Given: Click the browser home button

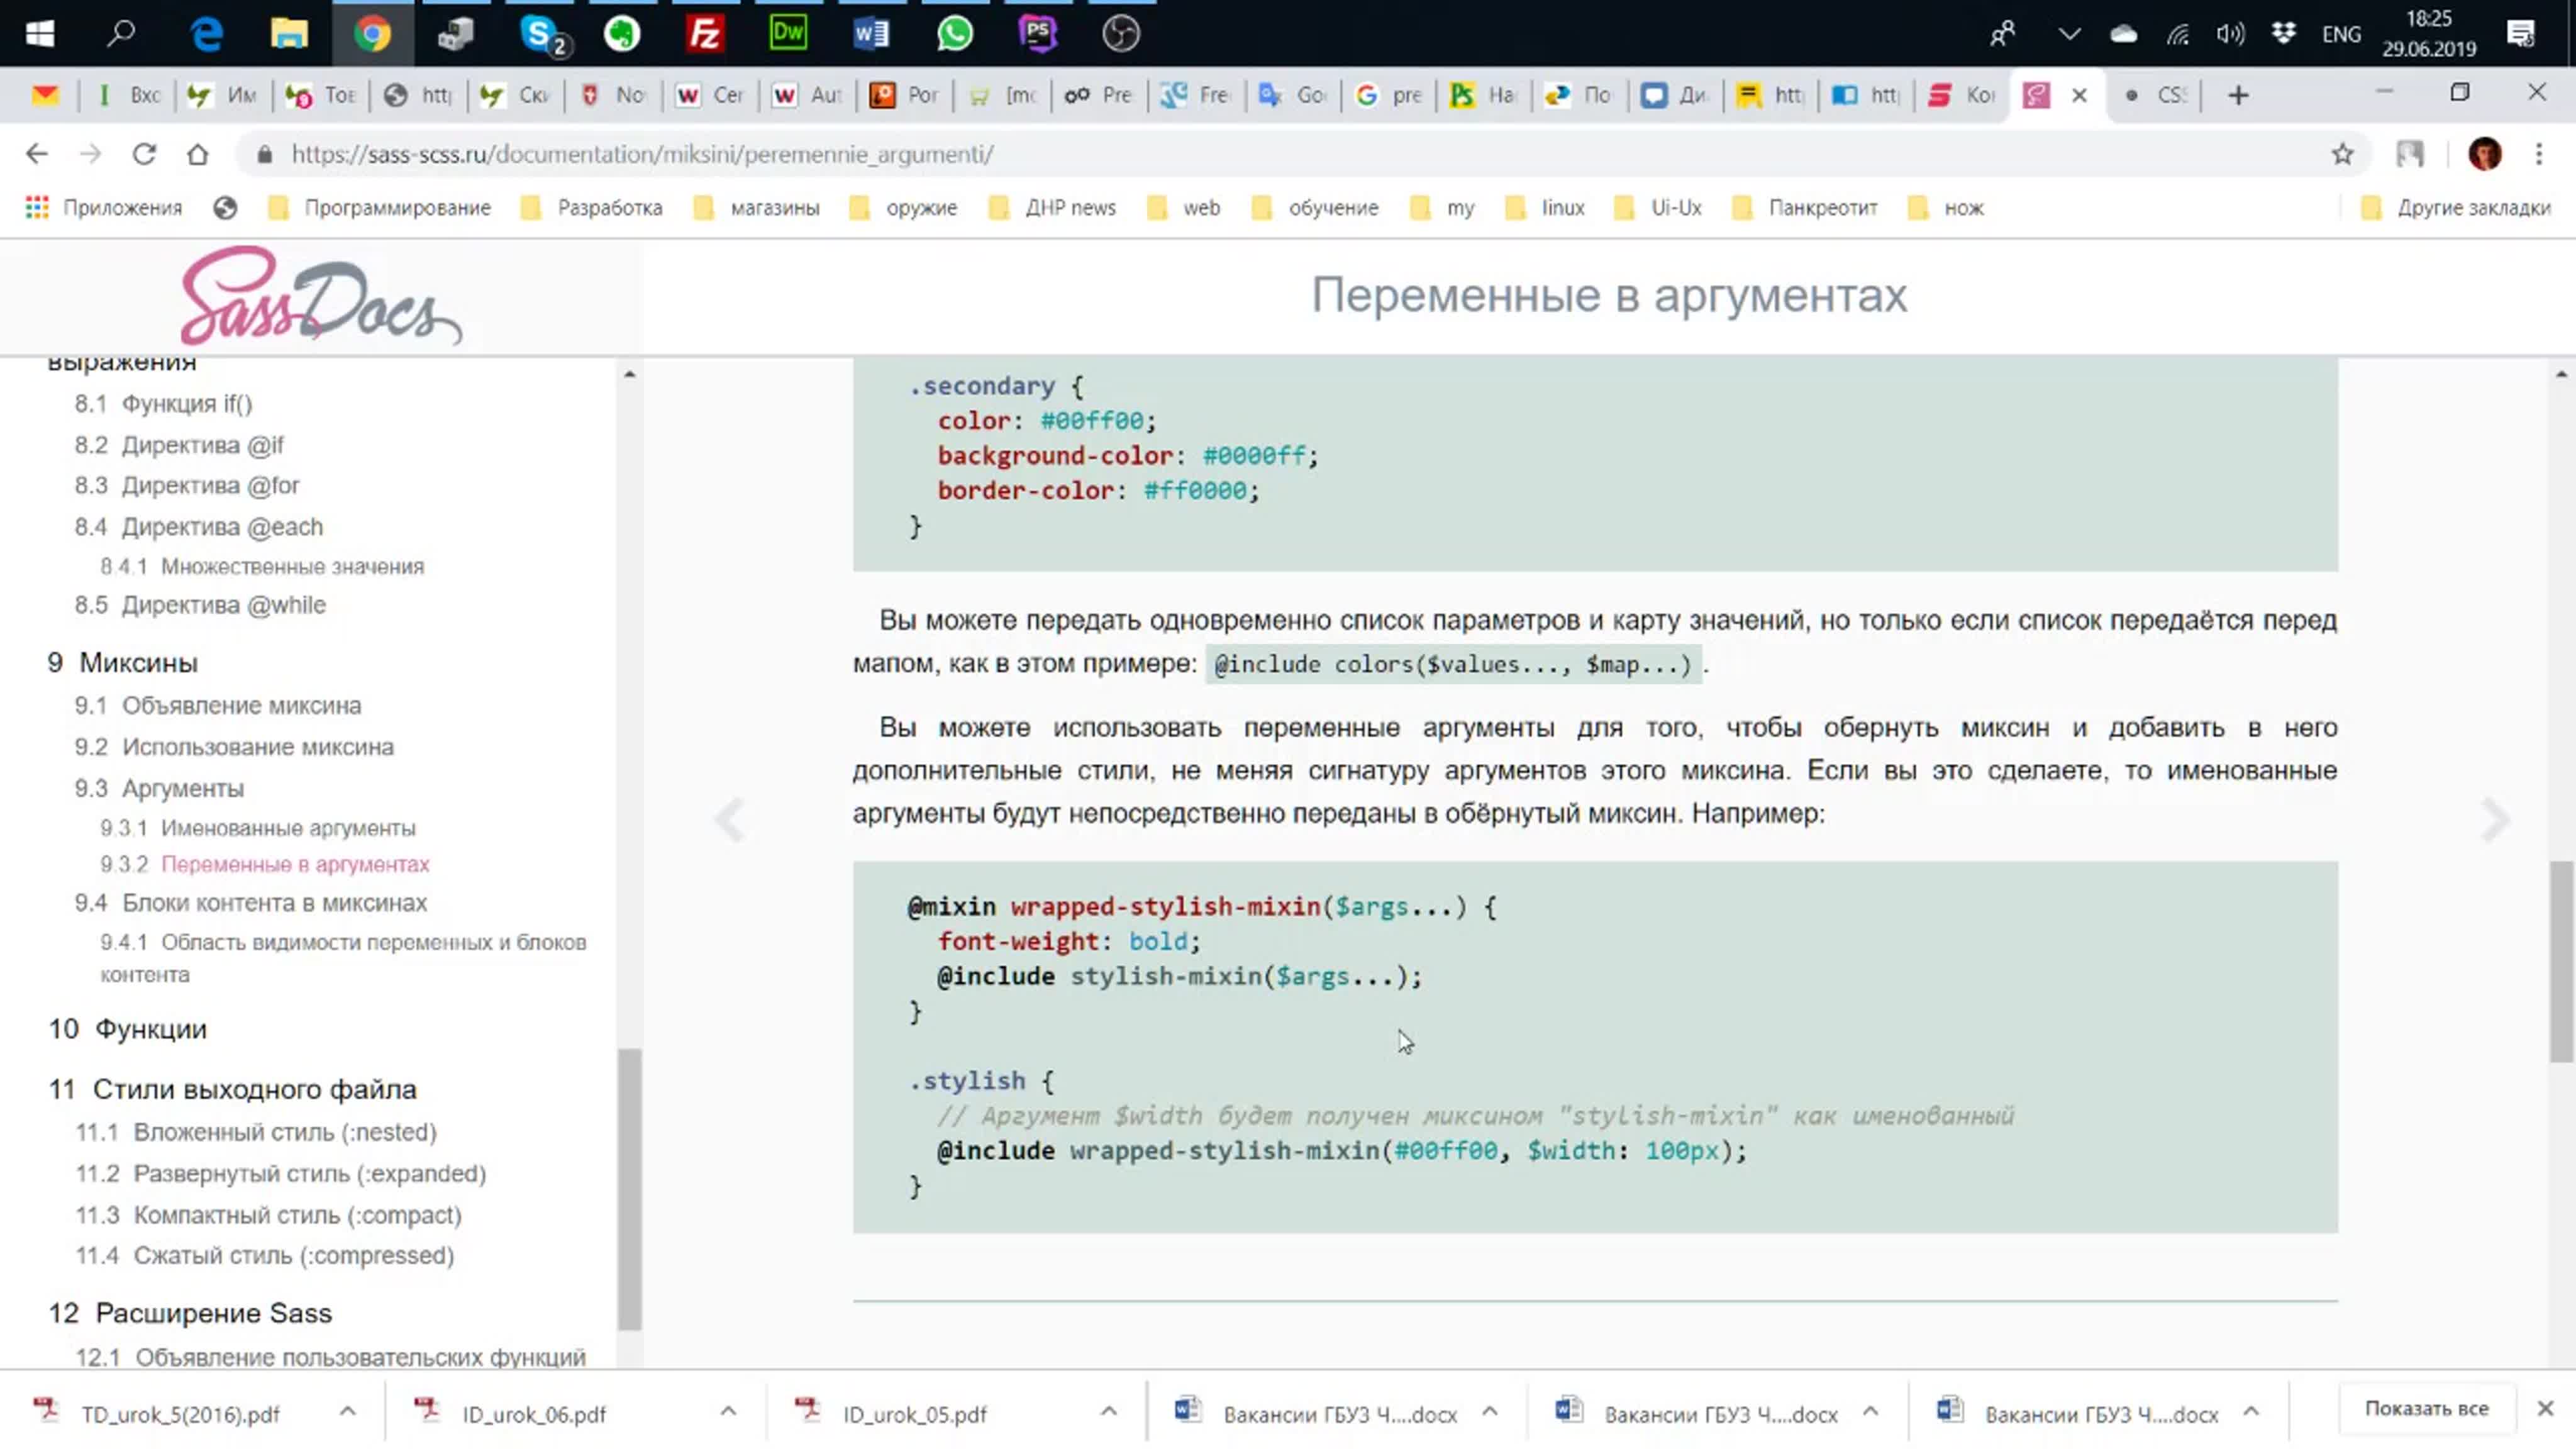Looking at the screenshot, I should pyautogui.click(x=198, y=154).
